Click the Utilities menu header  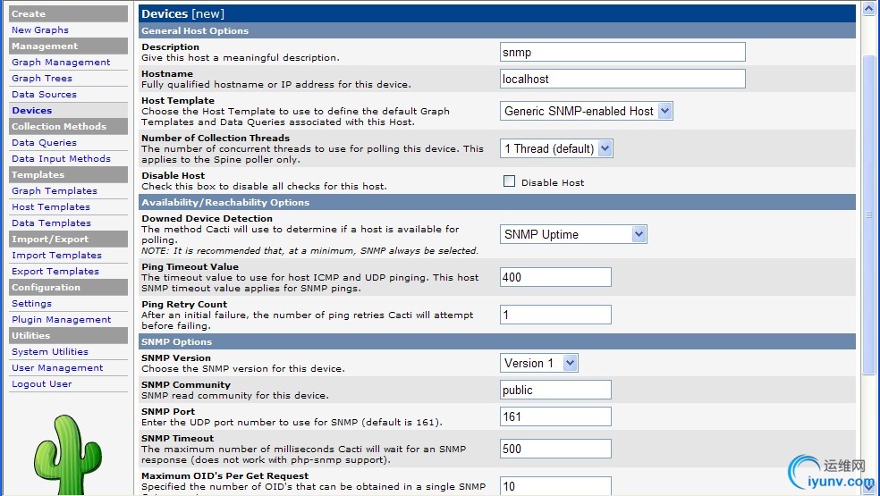69,335
